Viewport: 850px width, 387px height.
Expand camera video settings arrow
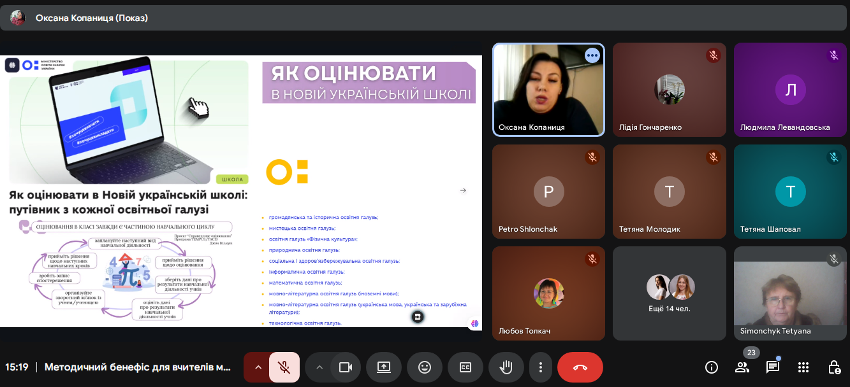point(319,367)
